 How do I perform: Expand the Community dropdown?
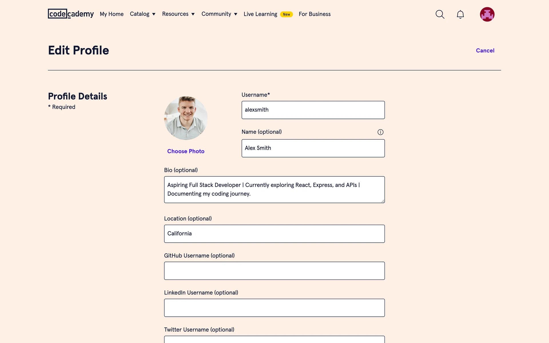tap(219, 14)
